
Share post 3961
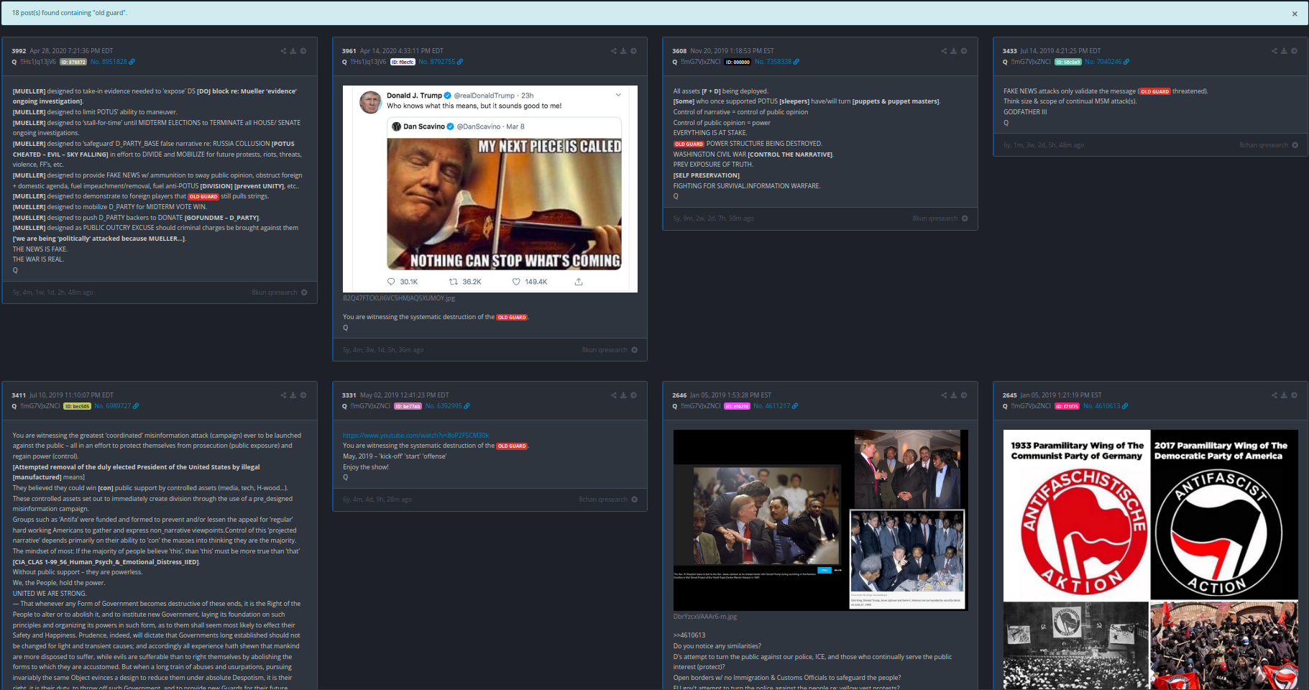click(613, 51)
